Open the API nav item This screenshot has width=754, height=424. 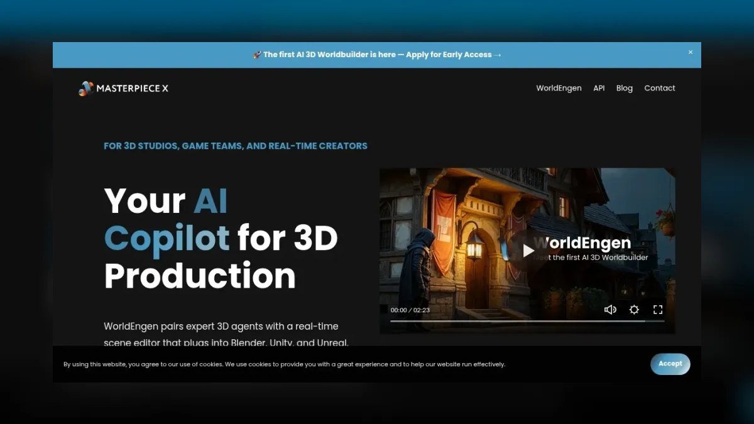point(599,88)
